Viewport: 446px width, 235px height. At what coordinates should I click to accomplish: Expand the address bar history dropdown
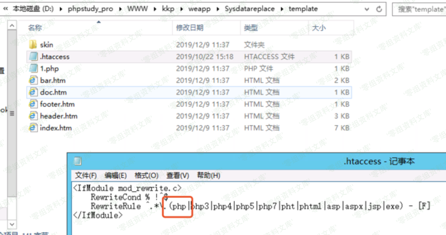point(367,9)
